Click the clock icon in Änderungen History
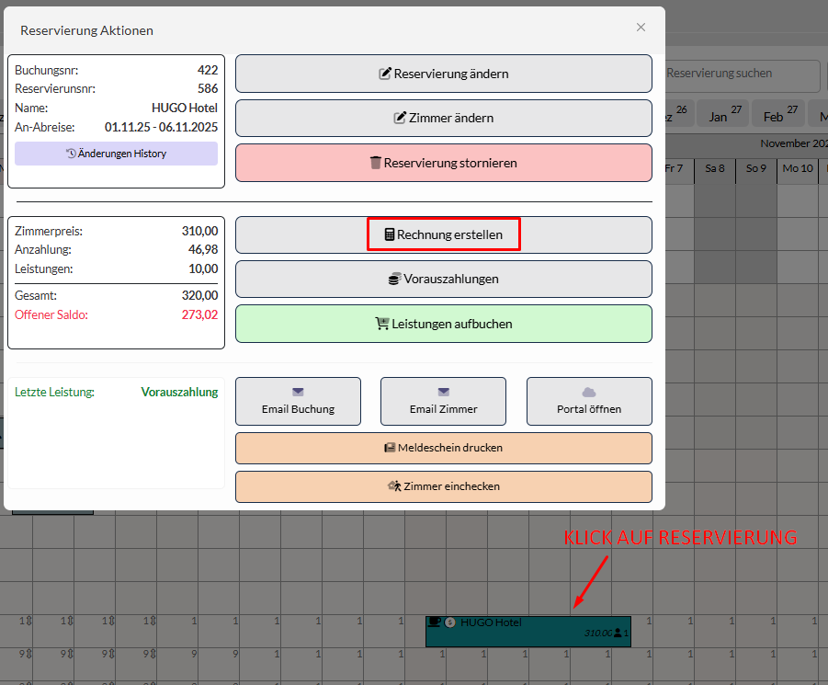 (x=72, y=154)
